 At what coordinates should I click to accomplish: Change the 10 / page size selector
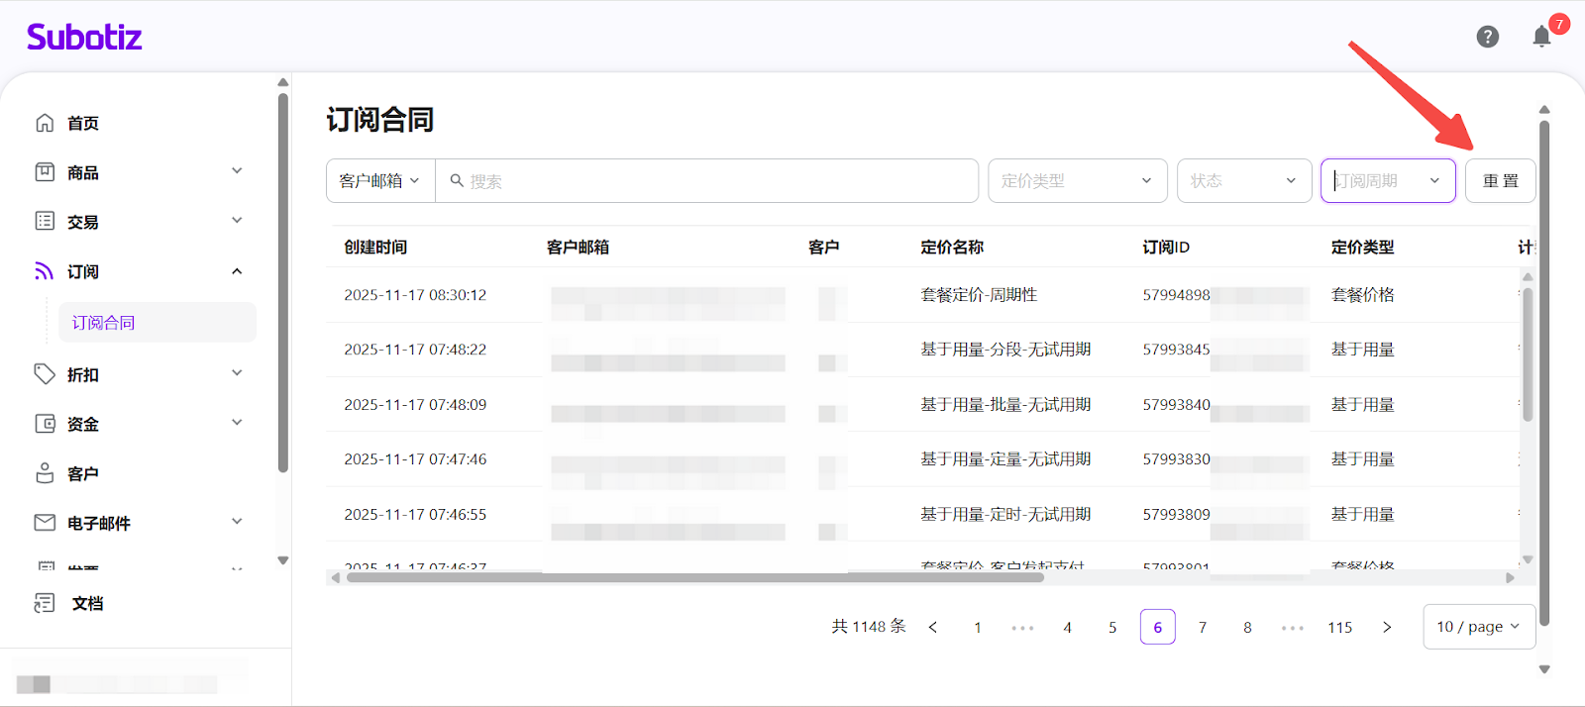pyautogui.click(x=1478, y=627)
